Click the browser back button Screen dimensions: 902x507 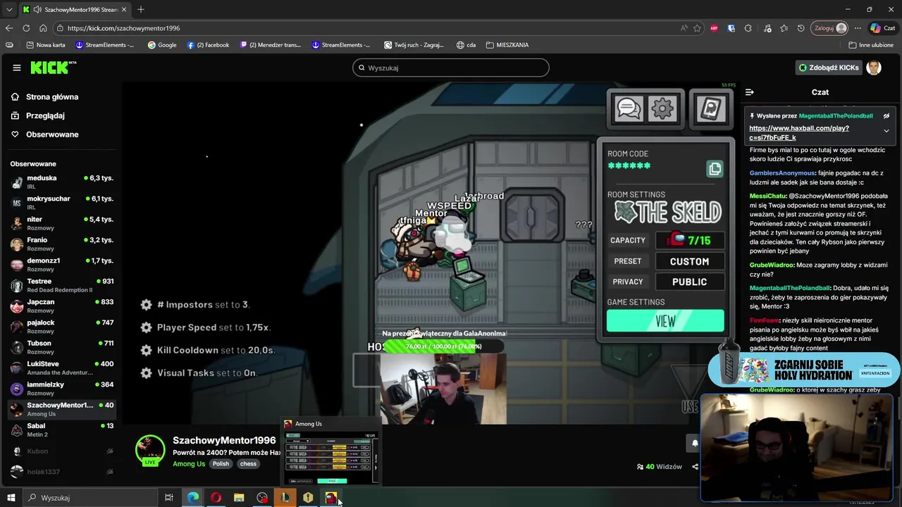[8, 28]
